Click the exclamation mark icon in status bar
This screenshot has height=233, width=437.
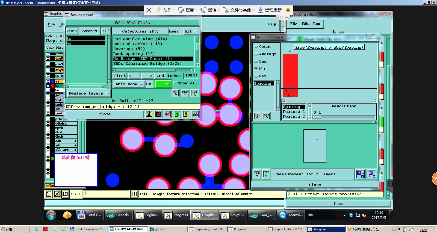[x=134, y=194]
